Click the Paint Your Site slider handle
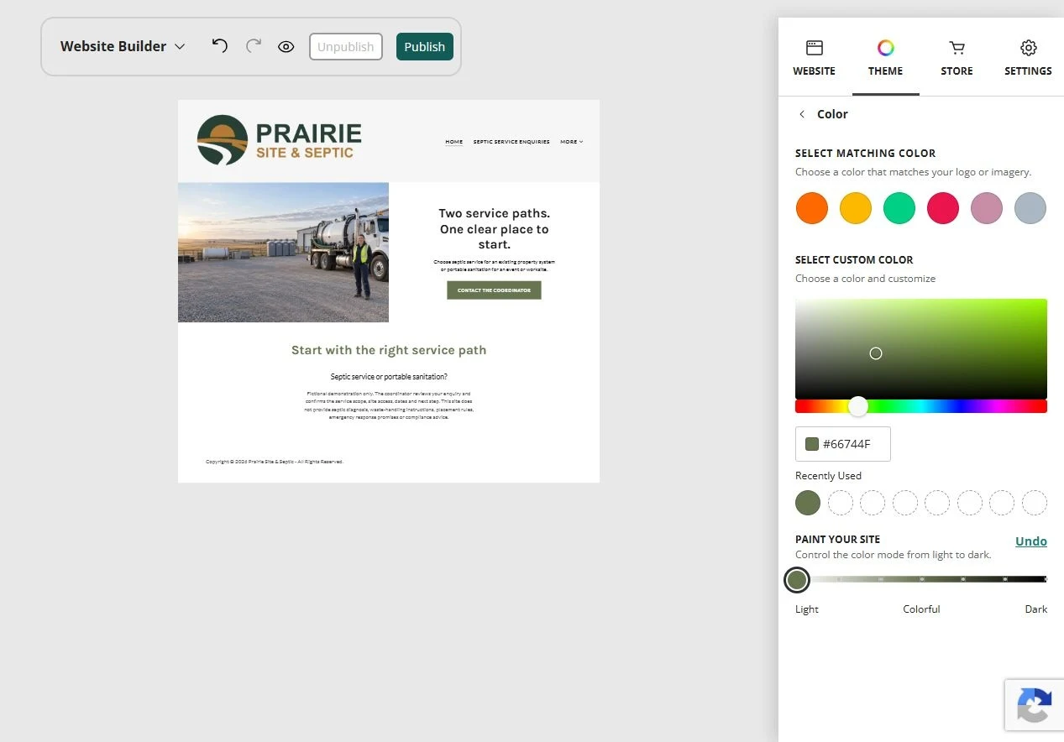This screenshot has width=1064, height=742. coord(797,579)
